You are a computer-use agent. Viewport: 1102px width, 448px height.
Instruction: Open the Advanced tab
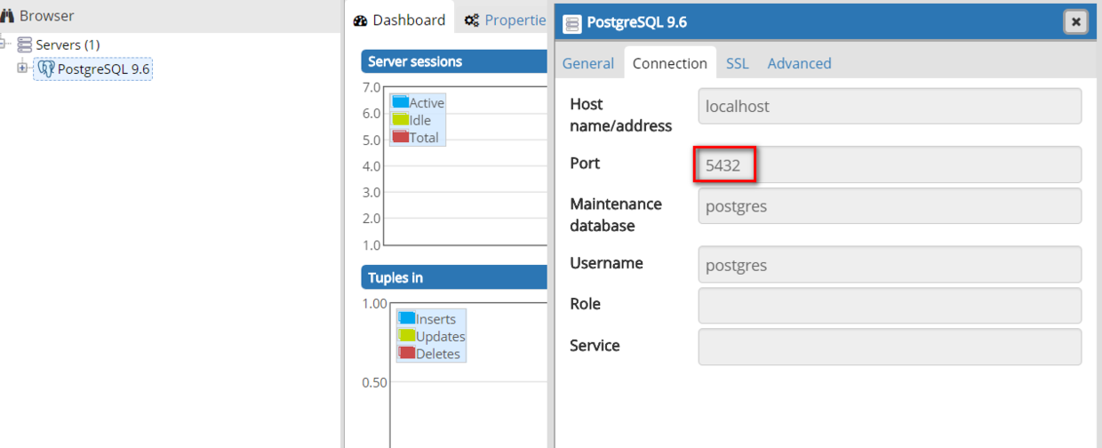pos(799,63)
